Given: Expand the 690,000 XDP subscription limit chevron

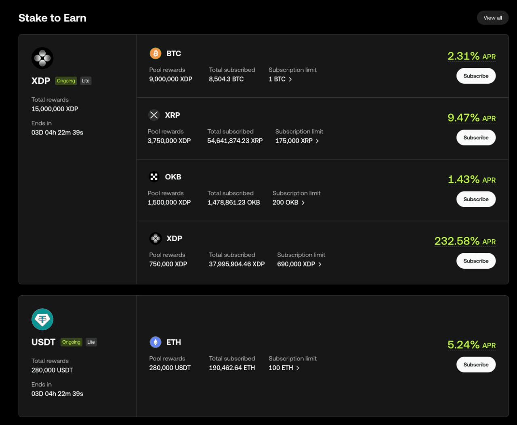Looking at the screenshot, I should pos(320,264).
